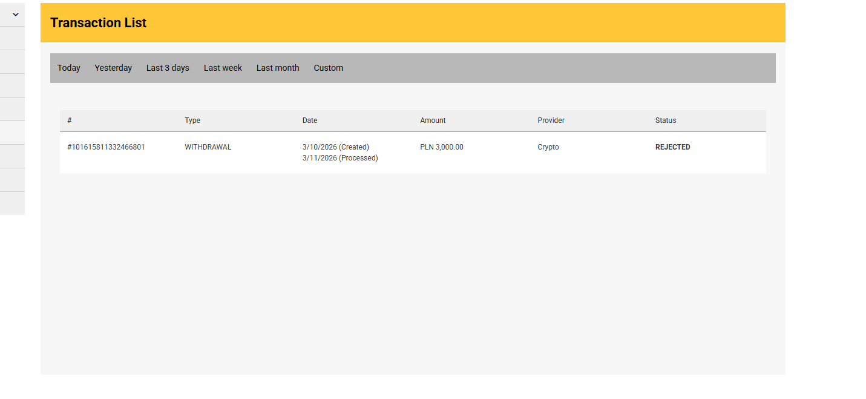Choose the Last month filter
This screenshot has height=399, width=866.
coord(278,68)
